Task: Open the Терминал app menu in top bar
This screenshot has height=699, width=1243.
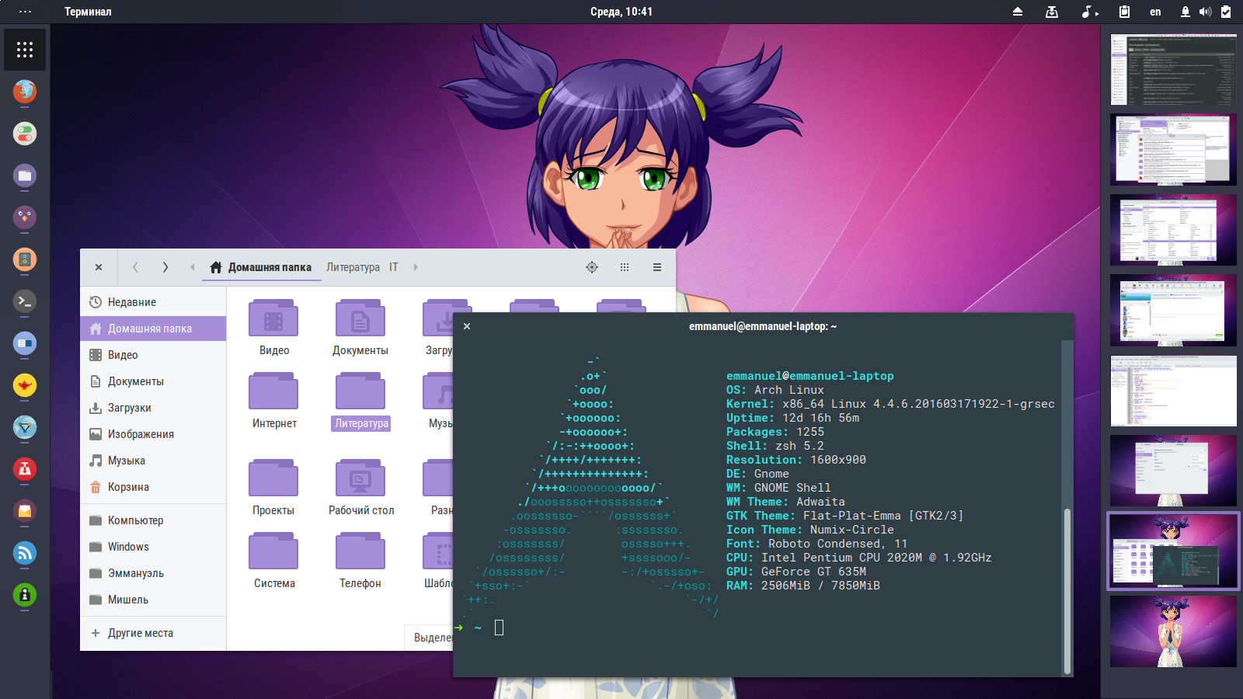Action: (88, 12)
